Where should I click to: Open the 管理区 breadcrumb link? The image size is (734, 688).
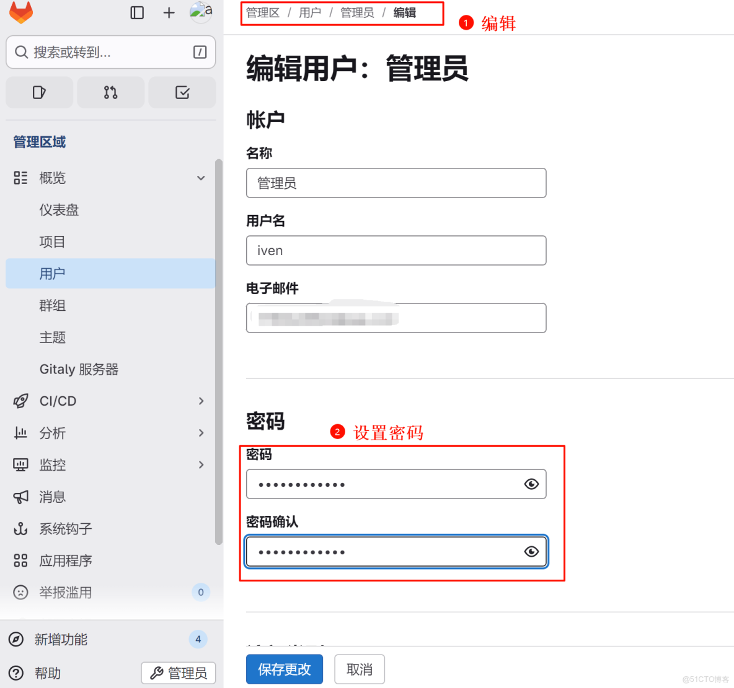tap(262, 12)
